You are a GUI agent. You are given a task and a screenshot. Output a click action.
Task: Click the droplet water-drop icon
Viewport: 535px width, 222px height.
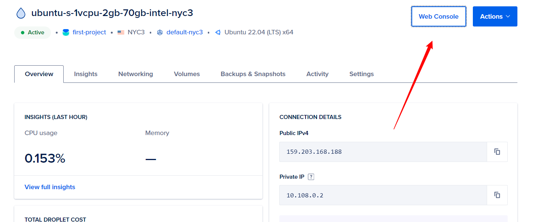click(x=21, y=13)
